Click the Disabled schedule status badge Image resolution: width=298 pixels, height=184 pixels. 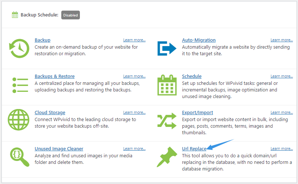pyautogui.click(x=70, y=15)
